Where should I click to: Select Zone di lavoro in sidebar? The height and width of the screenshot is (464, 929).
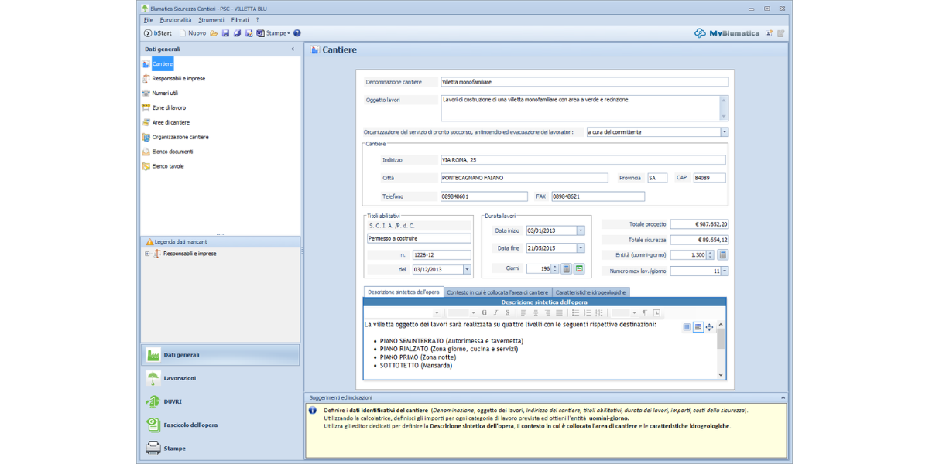169,107
